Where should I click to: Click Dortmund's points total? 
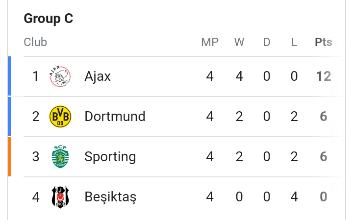click(x=323, y=117)
